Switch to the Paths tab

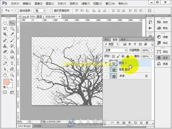(x=107, y=39)
